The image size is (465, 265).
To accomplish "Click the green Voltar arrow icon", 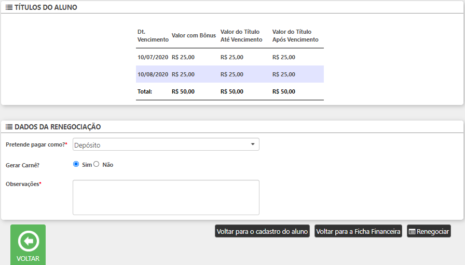I will point(28,241).
